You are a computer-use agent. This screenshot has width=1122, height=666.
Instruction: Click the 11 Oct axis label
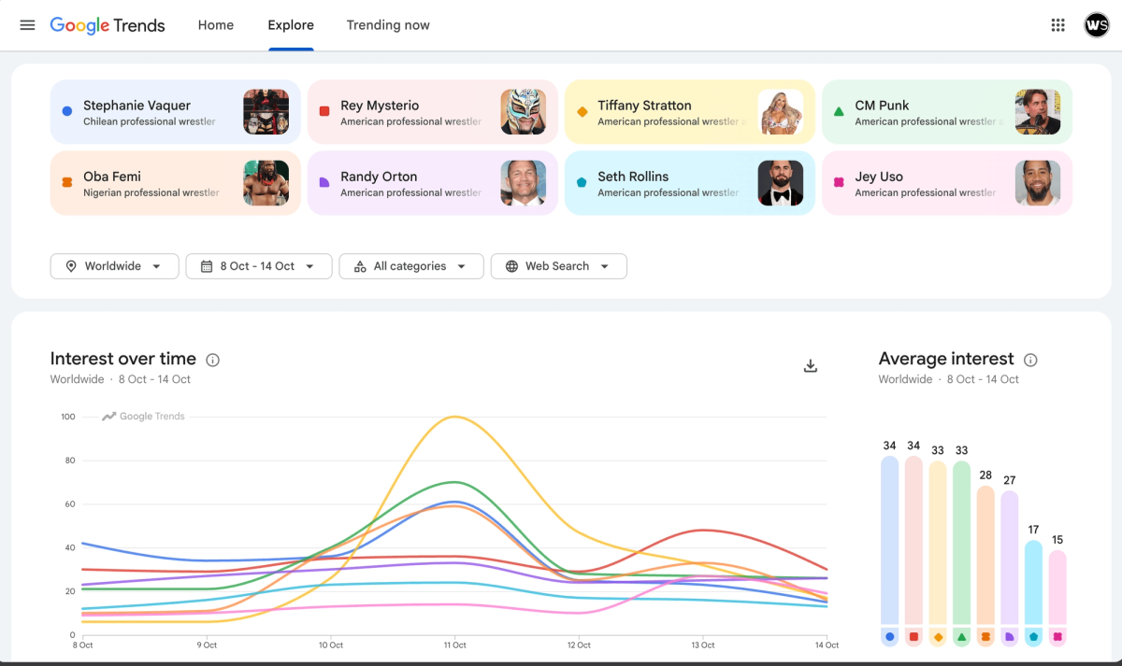[x=454, y=645]
